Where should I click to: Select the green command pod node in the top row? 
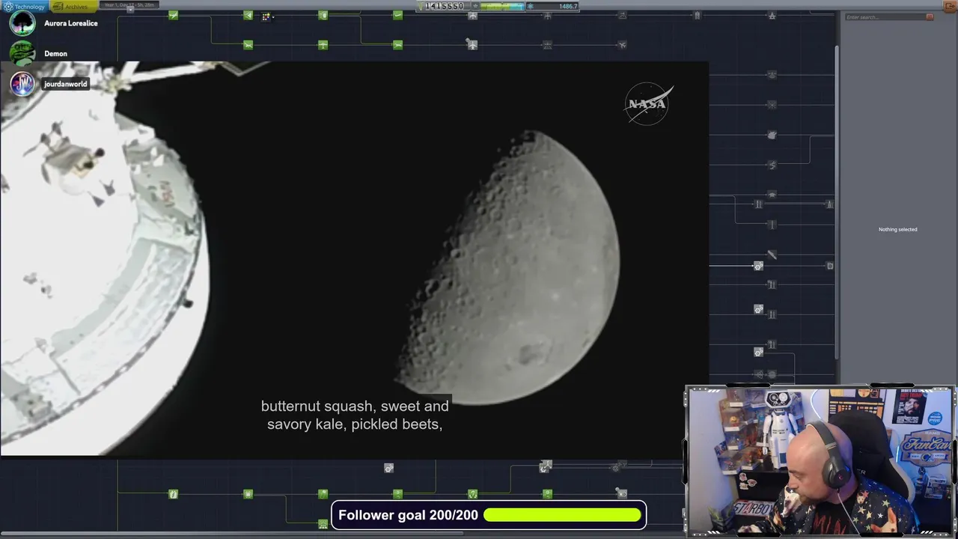point(323,15)
